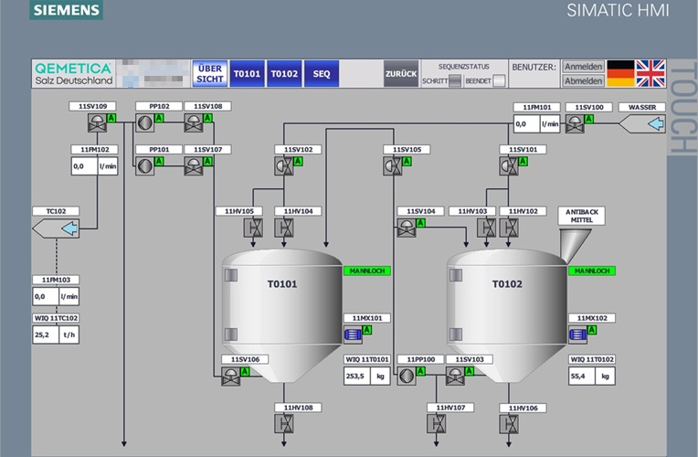
Task: Open the T0101 tank tab
Action: click(247, 73)
